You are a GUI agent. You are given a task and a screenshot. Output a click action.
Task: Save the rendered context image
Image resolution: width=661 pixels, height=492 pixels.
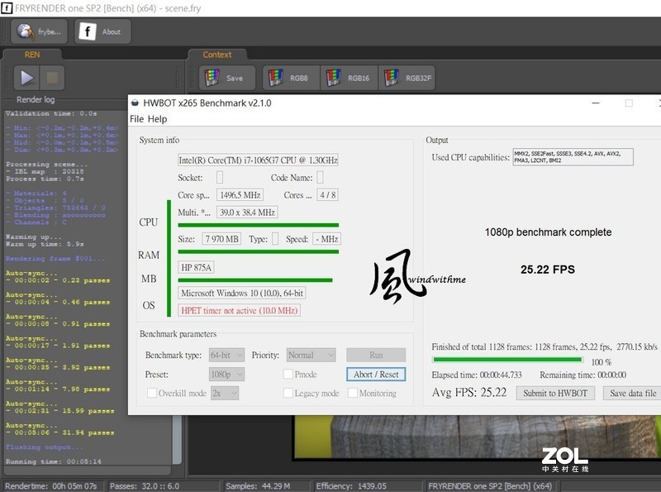(226, 77)
